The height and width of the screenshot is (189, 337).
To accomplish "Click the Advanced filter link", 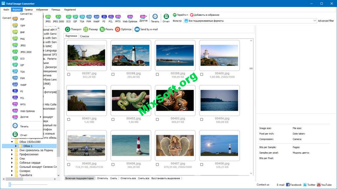I will pyautogui.click(x=326, y=21).
